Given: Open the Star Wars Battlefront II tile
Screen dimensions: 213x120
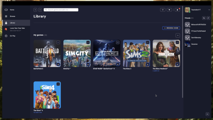Looking at the screenshot, I should coord(107,53).
